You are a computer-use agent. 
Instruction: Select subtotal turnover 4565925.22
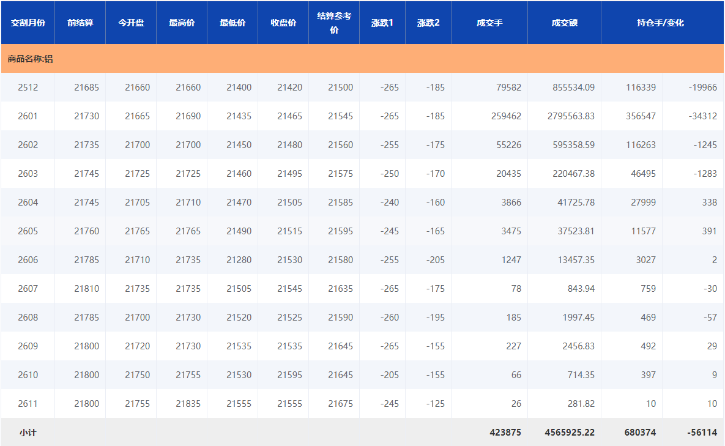(x=570, y=433)
